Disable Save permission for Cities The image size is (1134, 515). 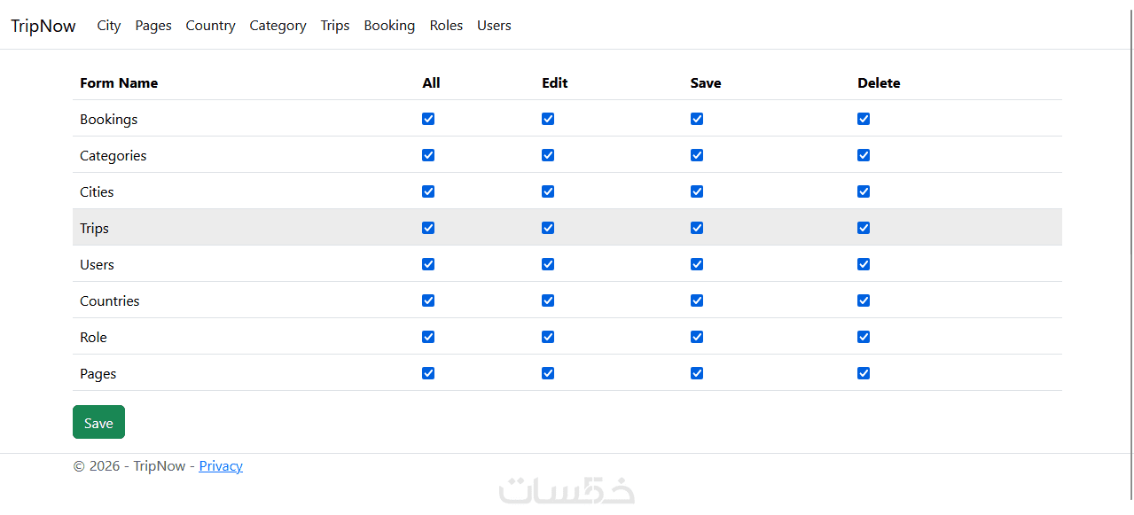point(697,191)
